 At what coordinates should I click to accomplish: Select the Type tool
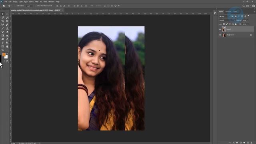[3, 43]
